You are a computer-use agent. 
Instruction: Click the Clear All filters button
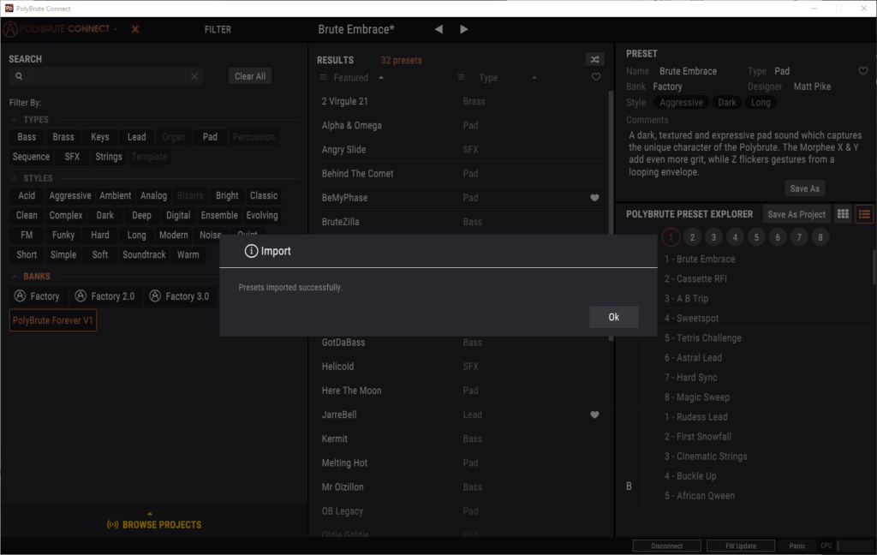(x=250, y=76)
